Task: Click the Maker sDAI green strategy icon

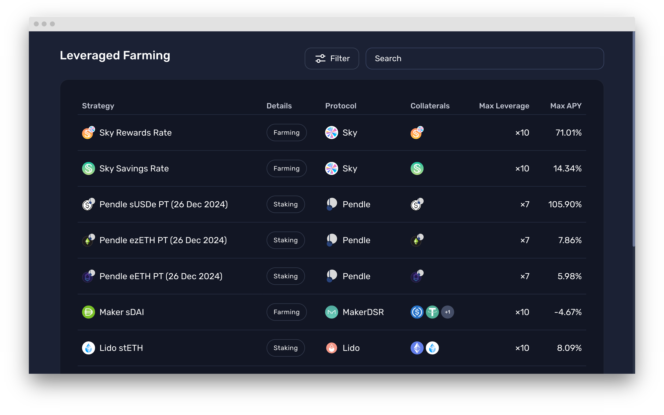Action: click(88, 312)
